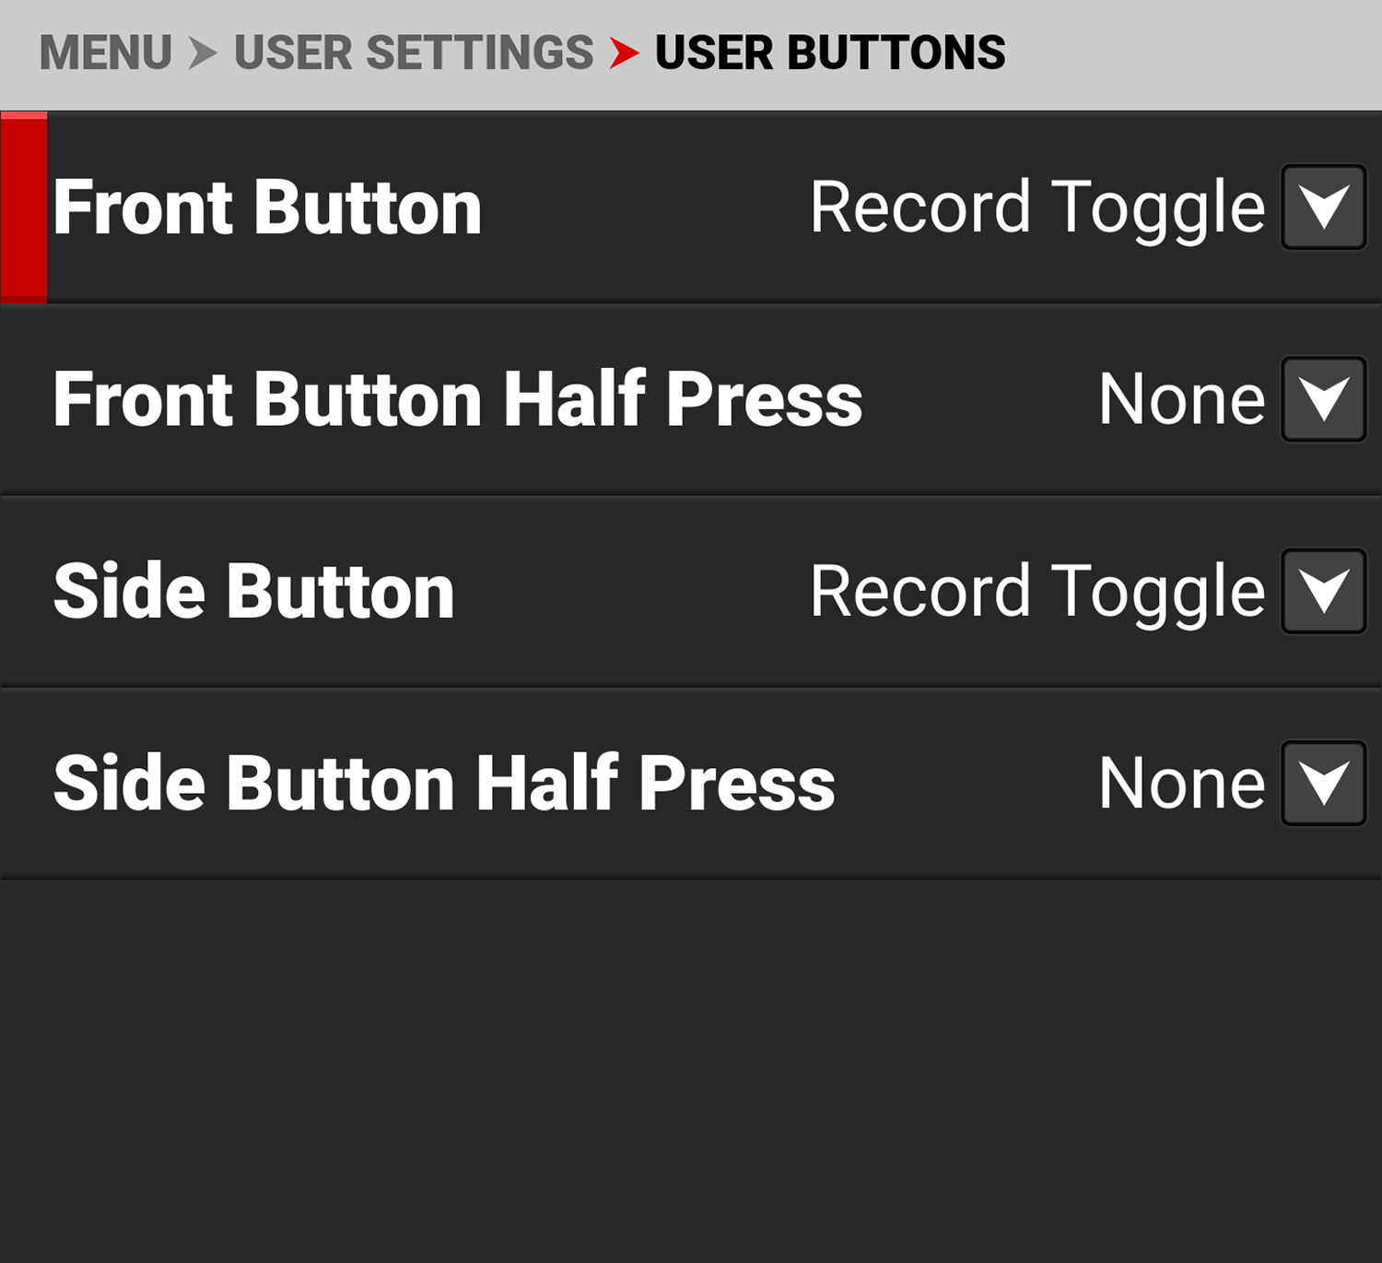The width and height of the screenshot is (1382, 1263).
Task: Select the Front Button row label
Action: tap(269, 207)
